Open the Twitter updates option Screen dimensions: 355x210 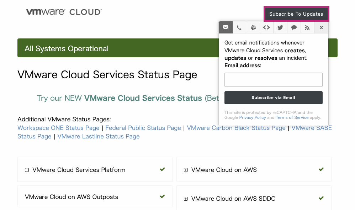click(x=280, y=27)
